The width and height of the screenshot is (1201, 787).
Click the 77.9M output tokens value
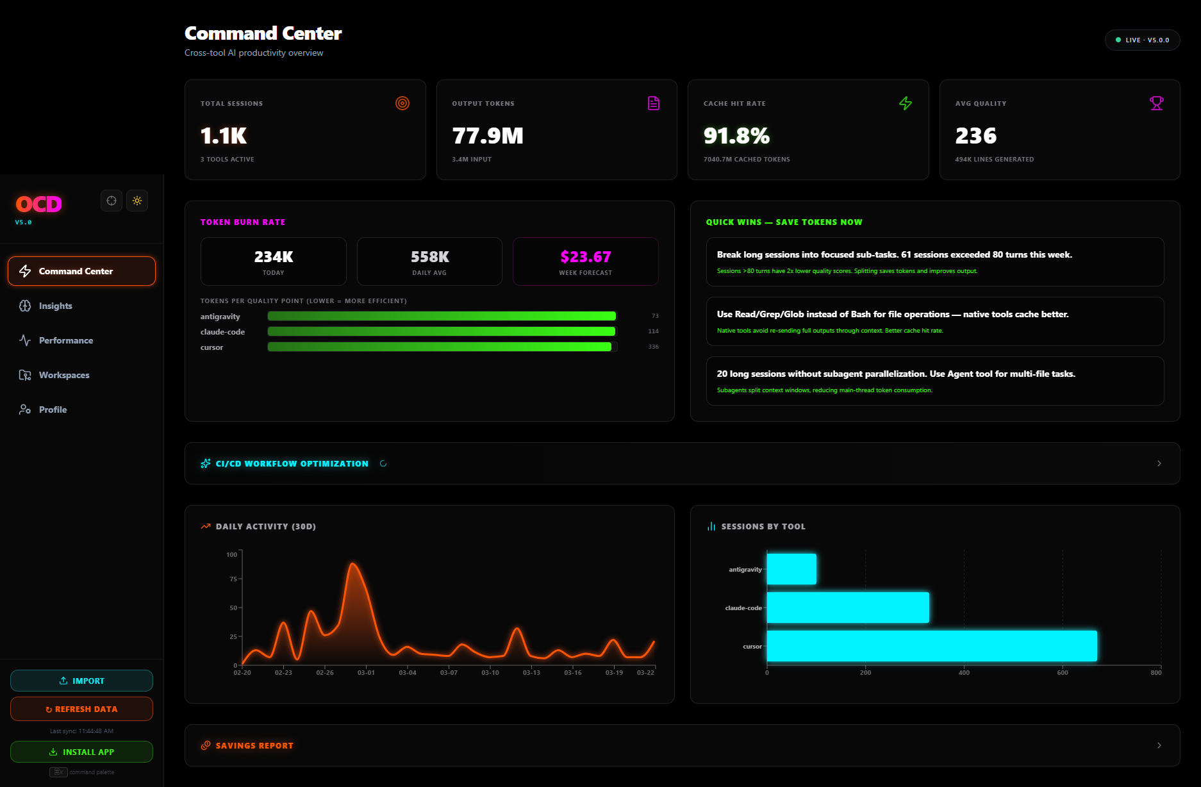click(488, 136)
